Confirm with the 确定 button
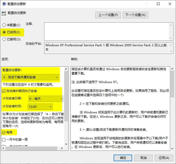Image resolution: width=176 pixels, height=164 pixels. [123, 158]
